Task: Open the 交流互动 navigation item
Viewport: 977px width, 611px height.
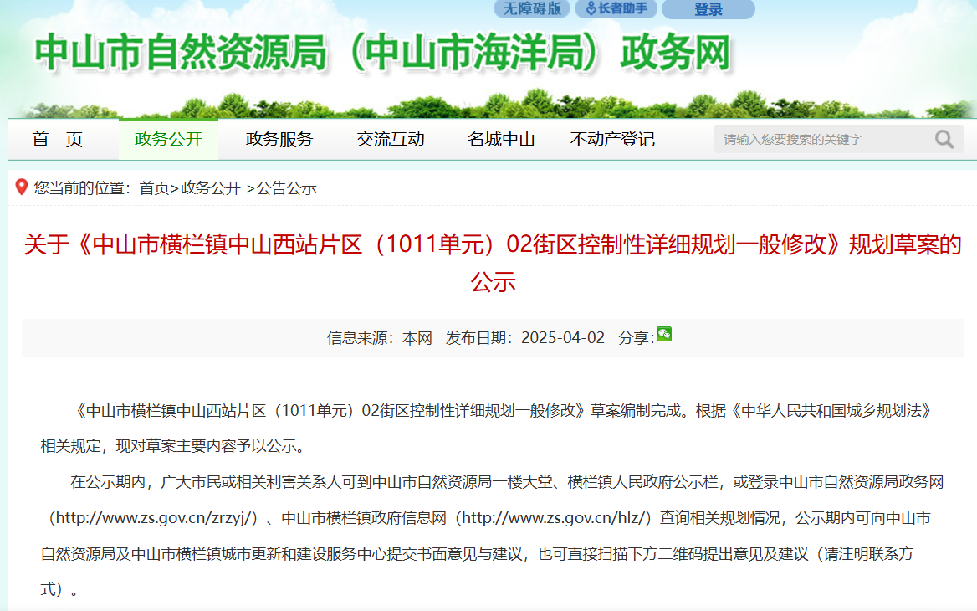Action: coord(391,139)
